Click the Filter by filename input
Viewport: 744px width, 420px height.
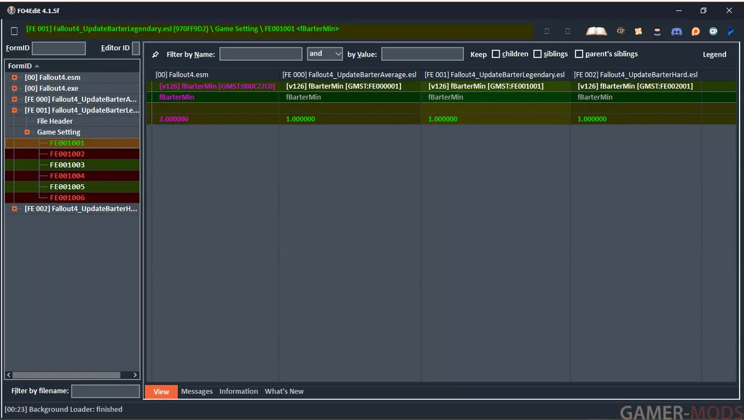[x=105, y=391]
